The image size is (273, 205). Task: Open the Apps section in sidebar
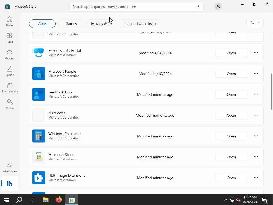pyautogui.click(x=10, y=38)
